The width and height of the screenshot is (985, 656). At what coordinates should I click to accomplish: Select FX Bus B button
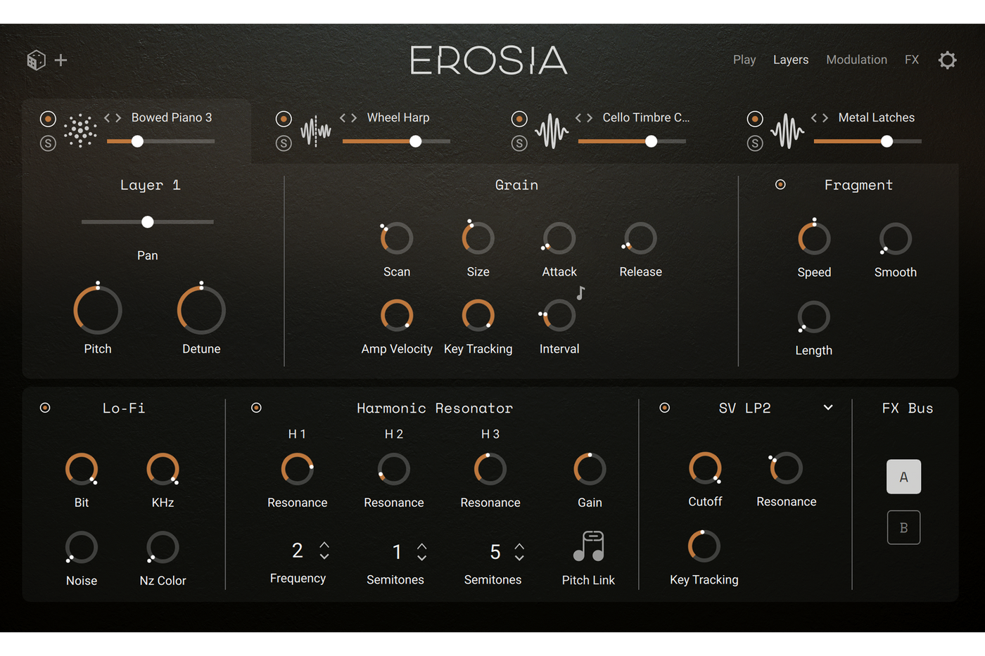point(903,527)
